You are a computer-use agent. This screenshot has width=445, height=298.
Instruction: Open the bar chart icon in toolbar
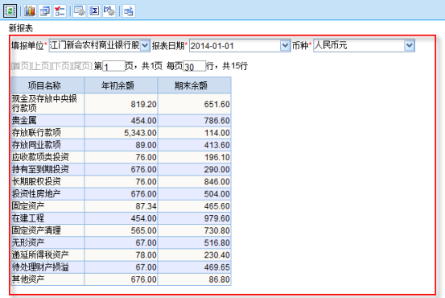click(x=30, y=11)
